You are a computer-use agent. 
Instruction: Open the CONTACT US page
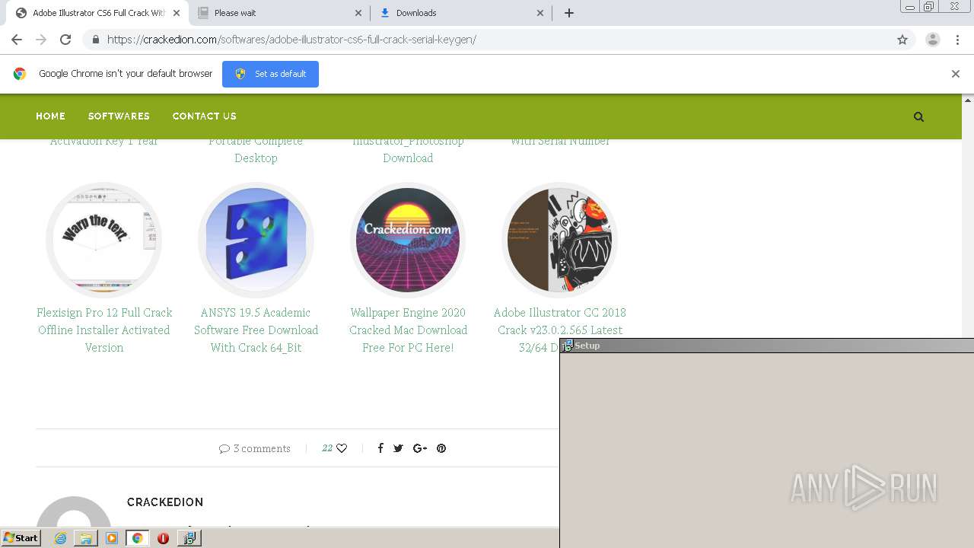204,116
